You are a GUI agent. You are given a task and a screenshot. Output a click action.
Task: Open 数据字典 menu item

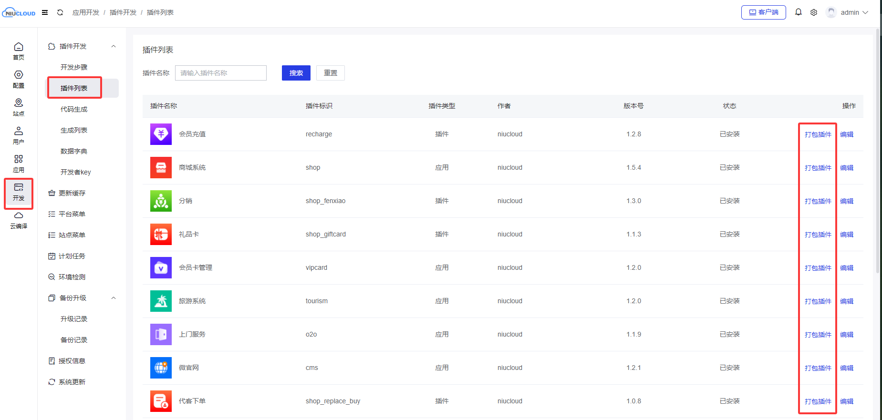click(74, 151)
